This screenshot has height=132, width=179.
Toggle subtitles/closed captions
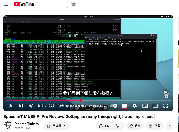point(124,106)
